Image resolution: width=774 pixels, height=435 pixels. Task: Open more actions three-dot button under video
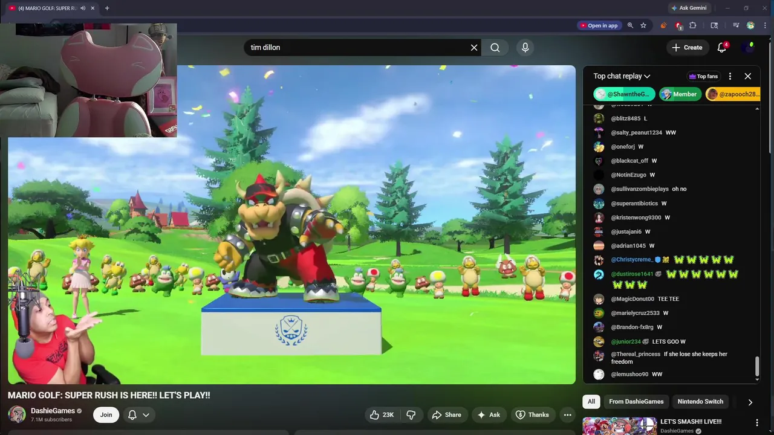567,414
